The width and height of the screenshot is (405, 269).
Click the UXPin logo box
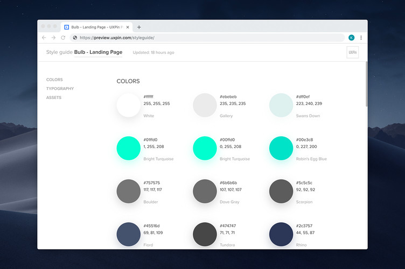[353, 52]
